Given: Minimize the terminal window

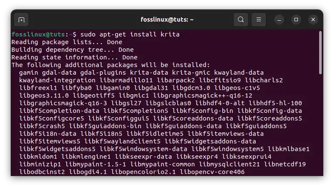Looking at the screenshot, I should point(279,20).
